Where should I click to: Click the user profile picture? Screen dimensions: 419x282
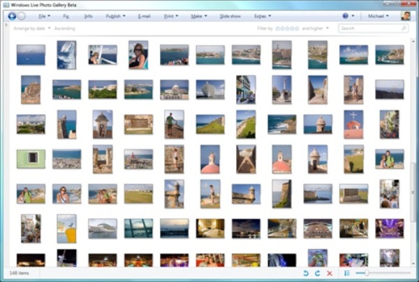406,15
